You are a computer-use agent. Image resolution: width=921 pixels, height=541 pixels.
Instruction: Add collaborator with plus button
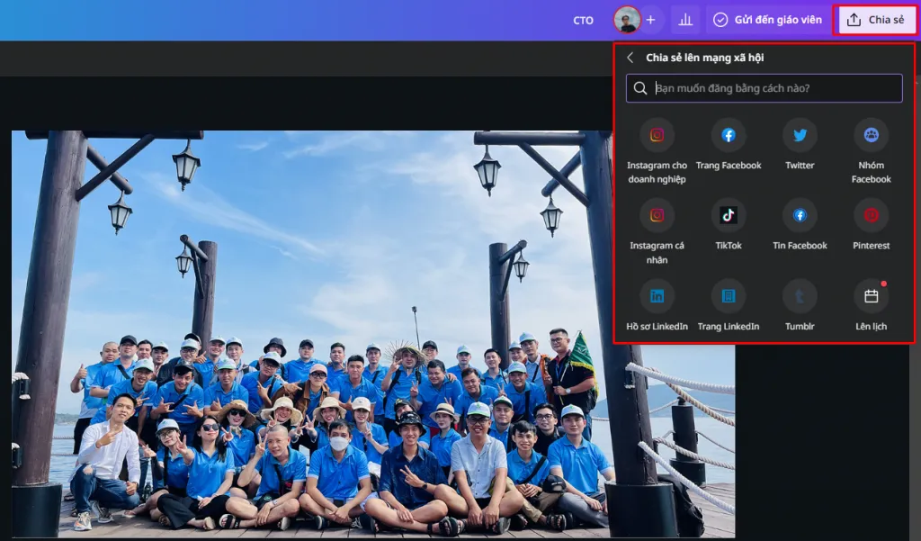click(650, 20)
